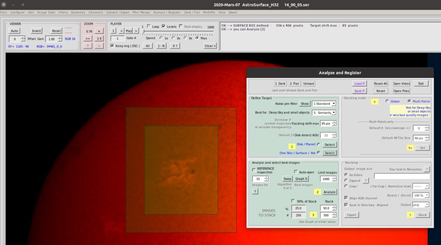441x245 pixels.
Task: Open the Output png format dropdown
Action: [x=421, y=205]
